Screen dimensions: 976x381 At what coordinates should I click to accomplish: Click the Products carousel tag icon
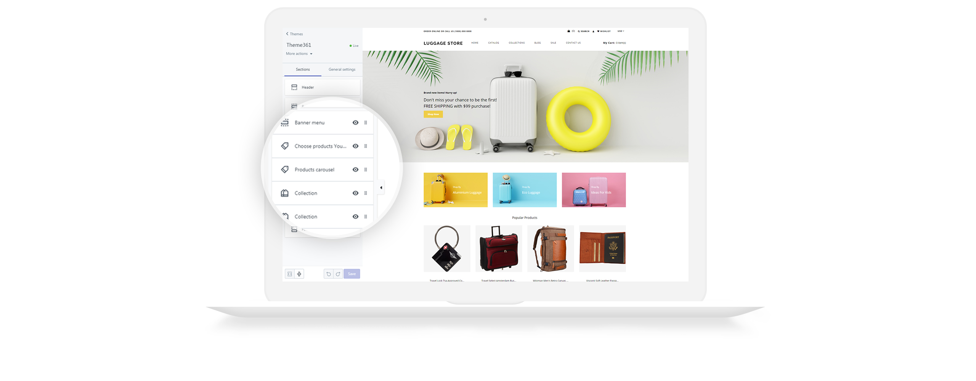(285, 170)
